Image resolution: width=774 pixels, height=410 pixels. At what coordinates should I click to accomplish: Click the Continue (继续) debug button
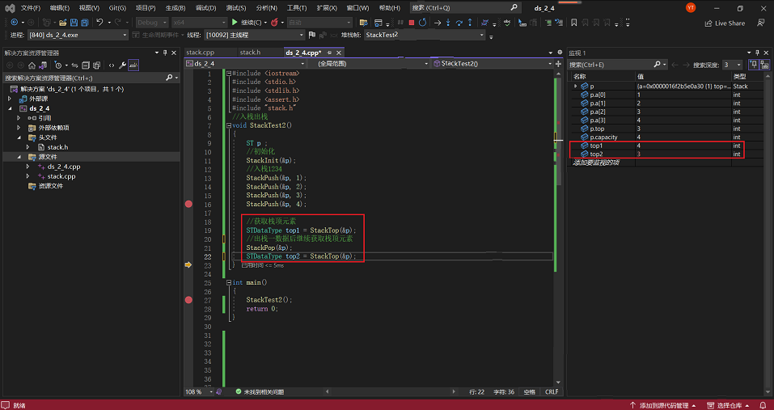(249, 23)
